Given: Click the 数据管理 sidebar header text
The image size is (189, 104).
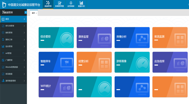Looking at the screenshot, I should (9, 13).
